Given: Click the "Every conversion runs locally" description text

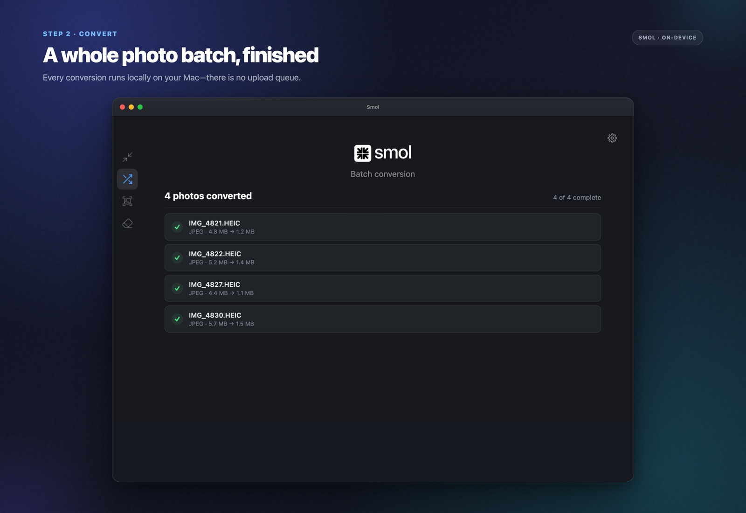Looking at the screenshot, I should click(172, 78).
